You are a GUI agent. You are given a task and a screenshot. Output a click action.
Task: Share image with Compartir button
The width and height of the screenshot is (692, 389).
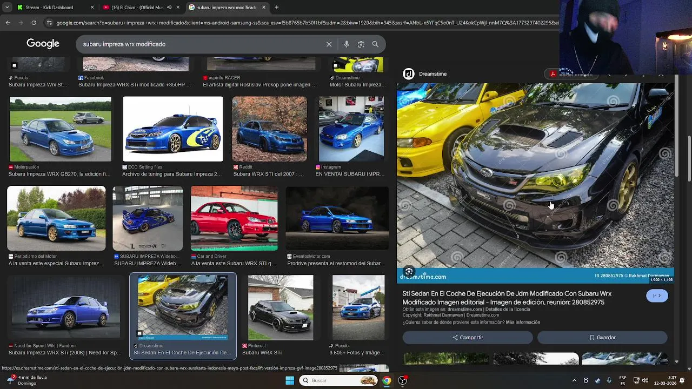click(x=468, y=338)
